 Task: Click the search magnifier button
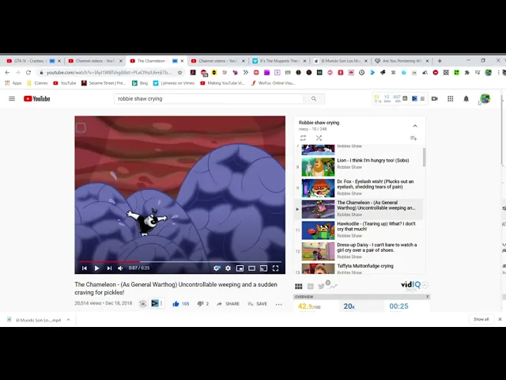(x=314, y=98)
